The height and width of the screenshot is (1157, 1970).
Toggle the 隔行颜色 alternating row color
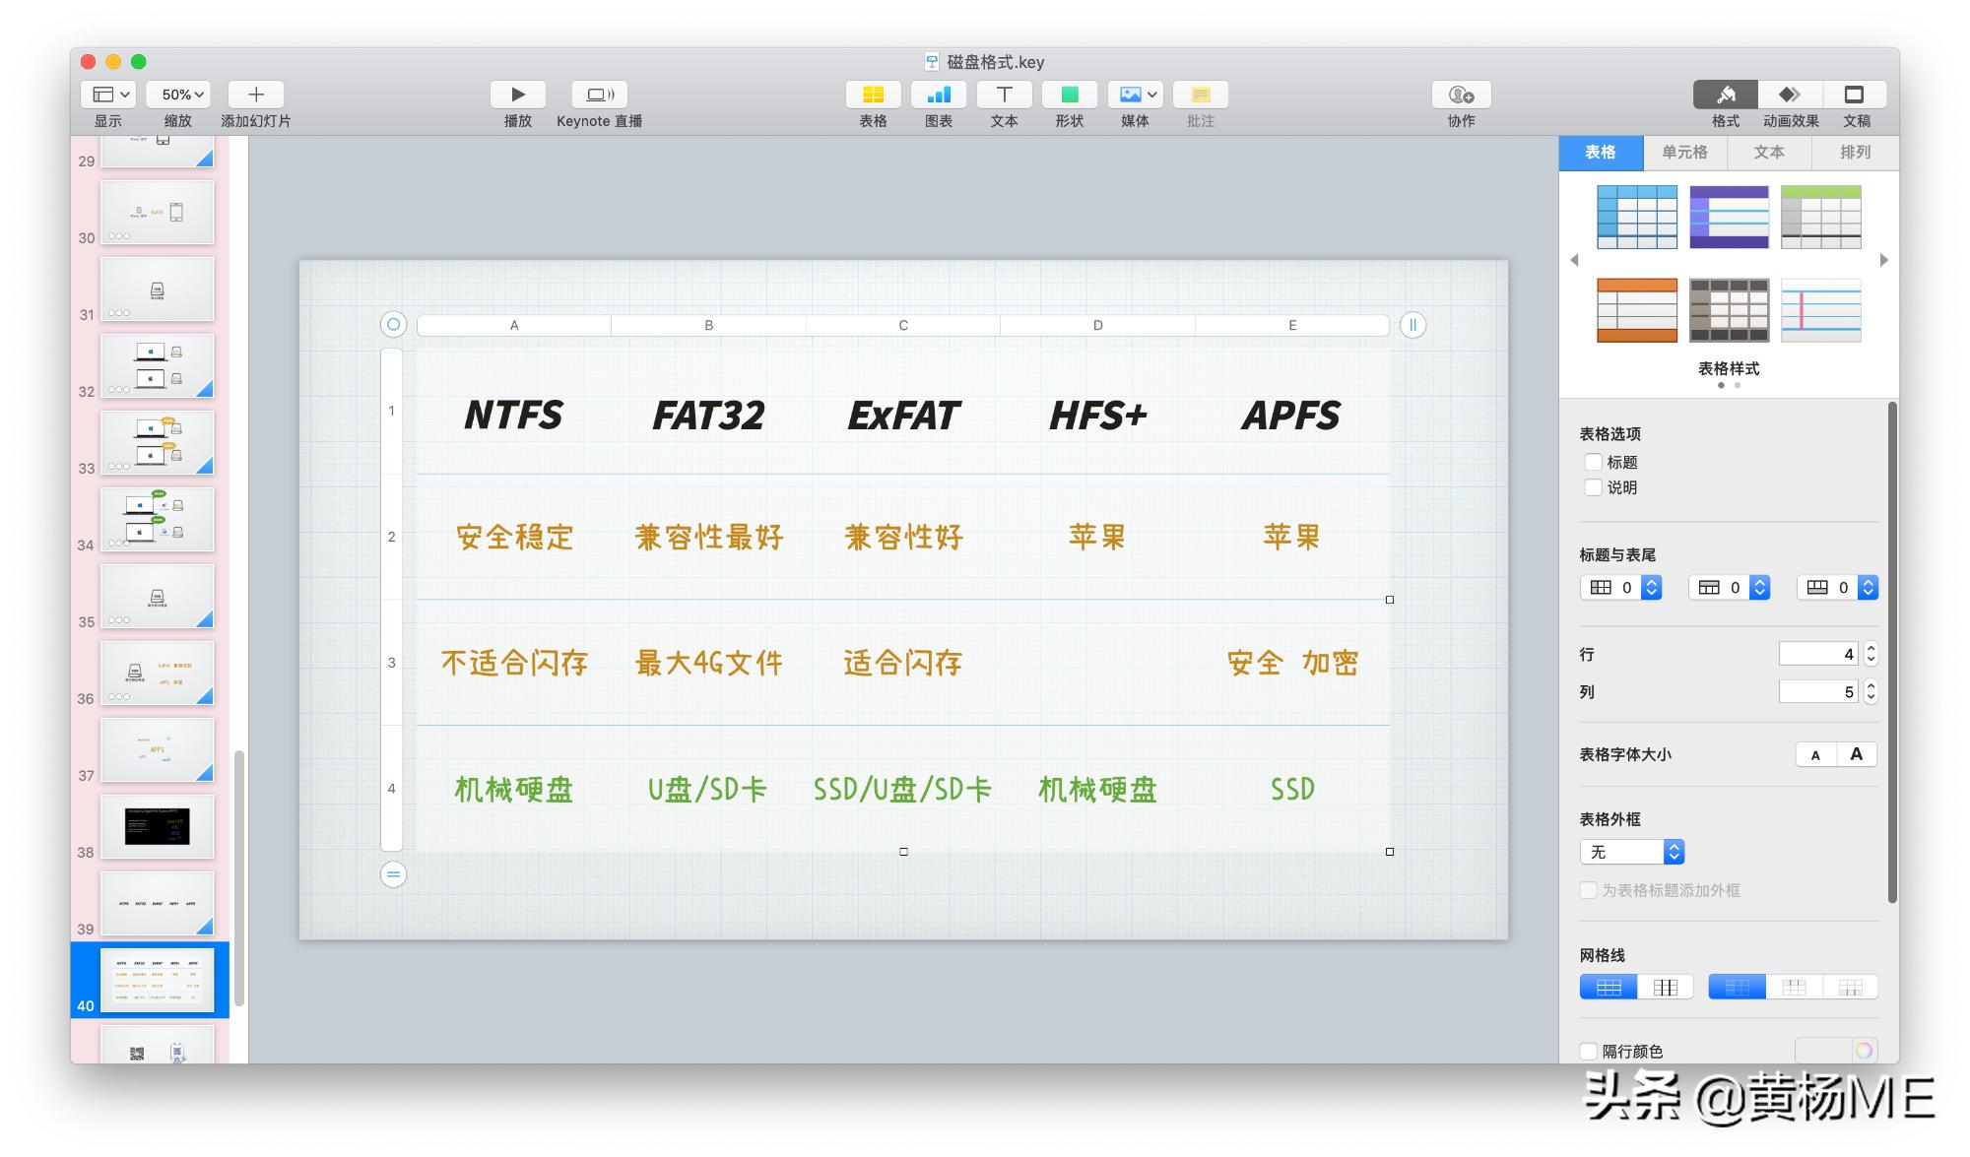coord(1588,1051)
